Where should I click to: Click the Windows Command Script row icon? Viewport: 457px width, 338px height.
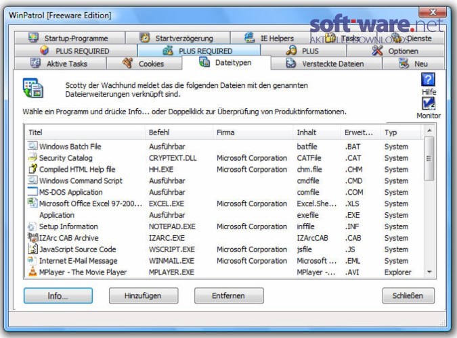[32, 180]
